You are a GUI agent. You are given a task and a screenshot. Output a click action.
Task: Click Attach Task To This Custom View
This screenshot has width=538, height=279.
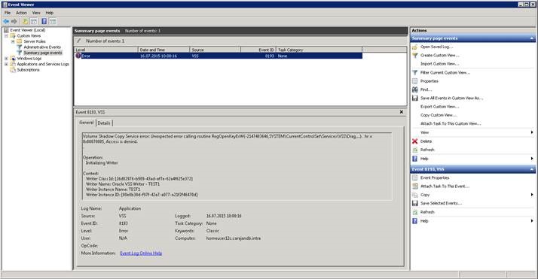(x=451, y=124)
